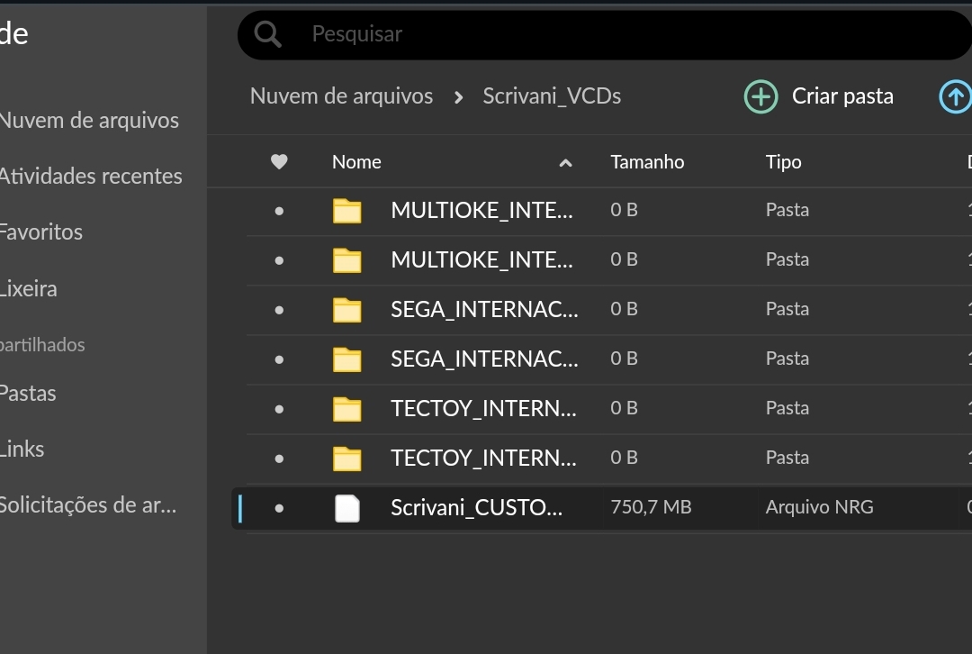Toggle favorite dot on first MULTIOKE_INTE... row

(x=279, y=211)
